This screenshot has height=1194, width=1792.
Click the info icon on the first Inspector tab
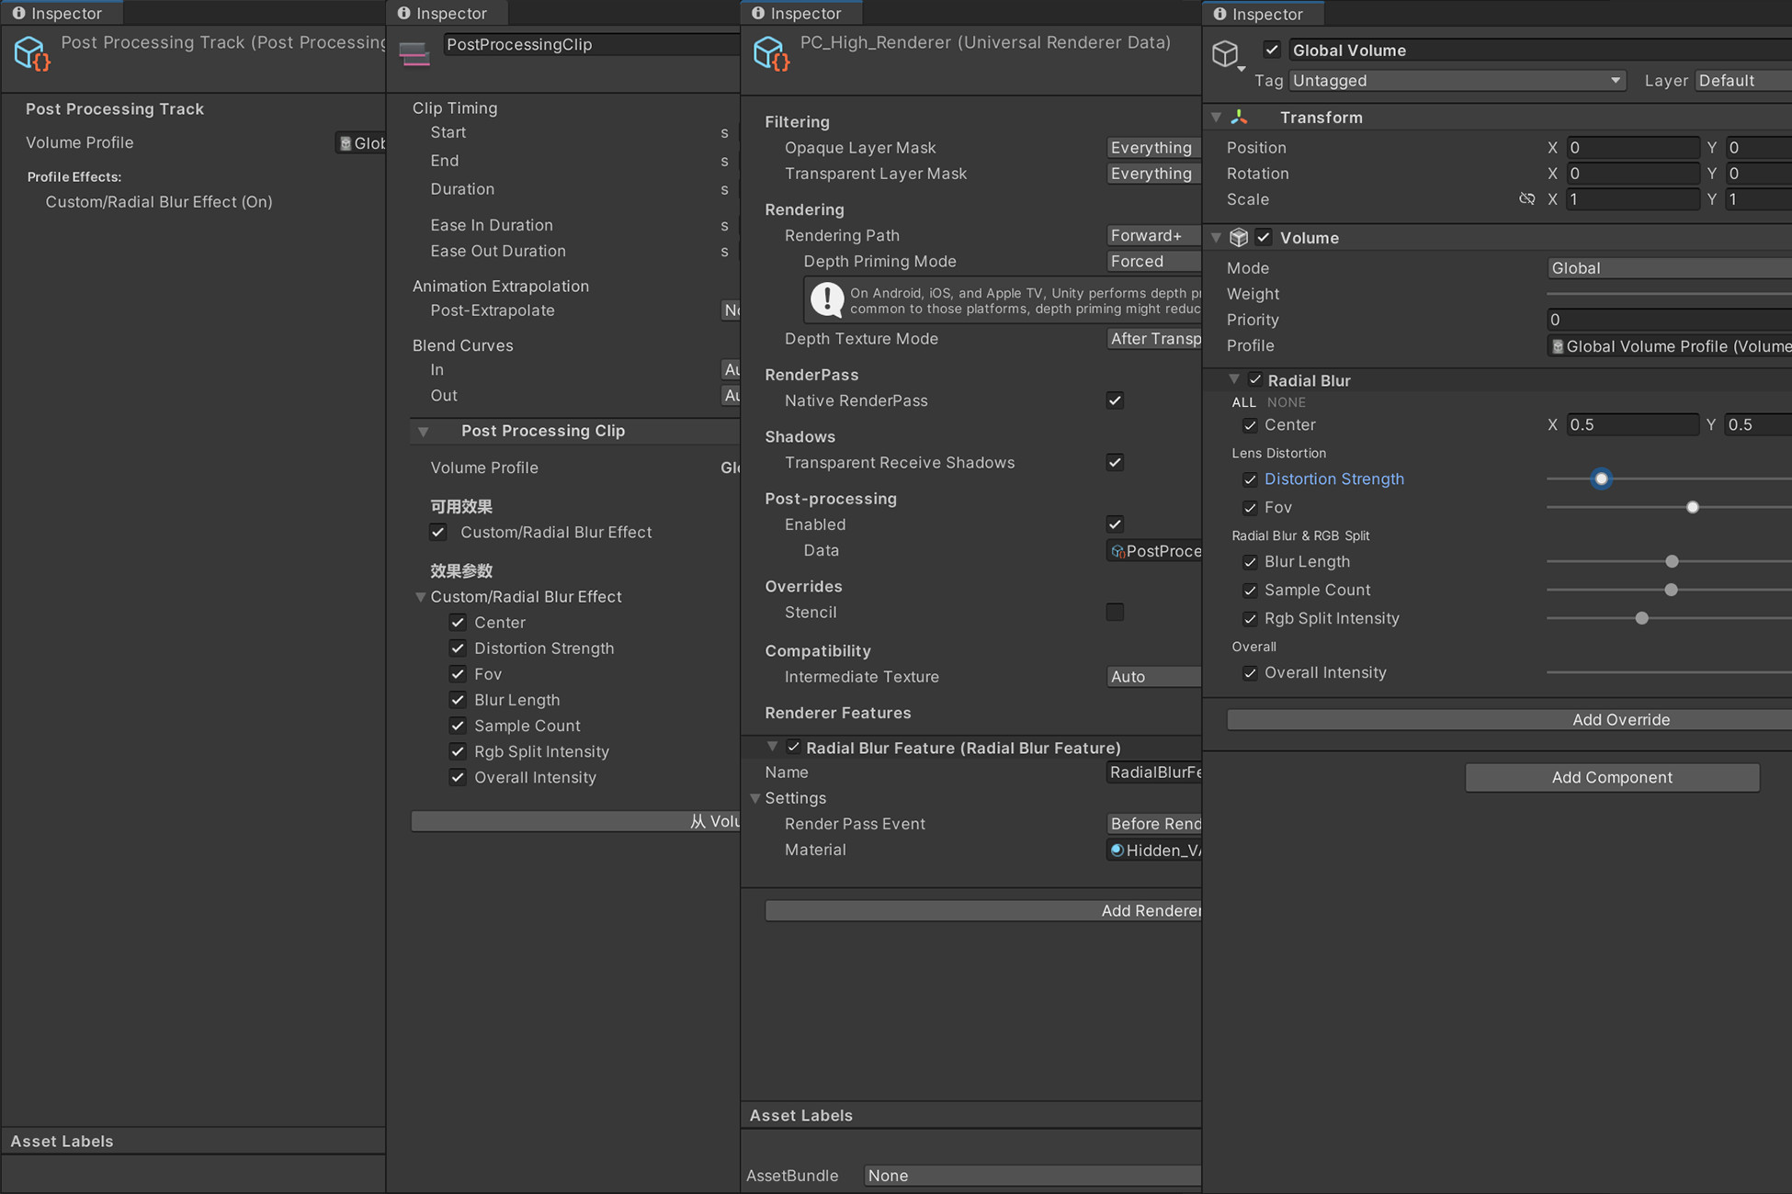[18, 13]
